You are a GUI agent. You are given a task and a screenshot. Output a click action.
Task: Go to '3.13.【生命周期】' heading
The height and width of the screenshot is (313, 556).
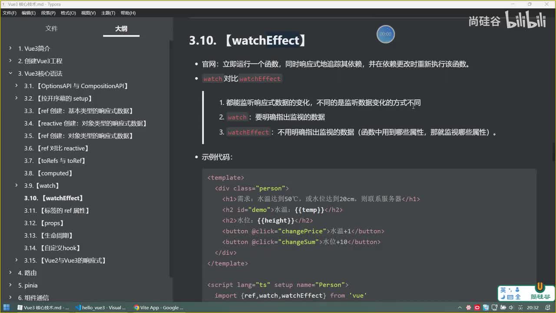point(49,236)
